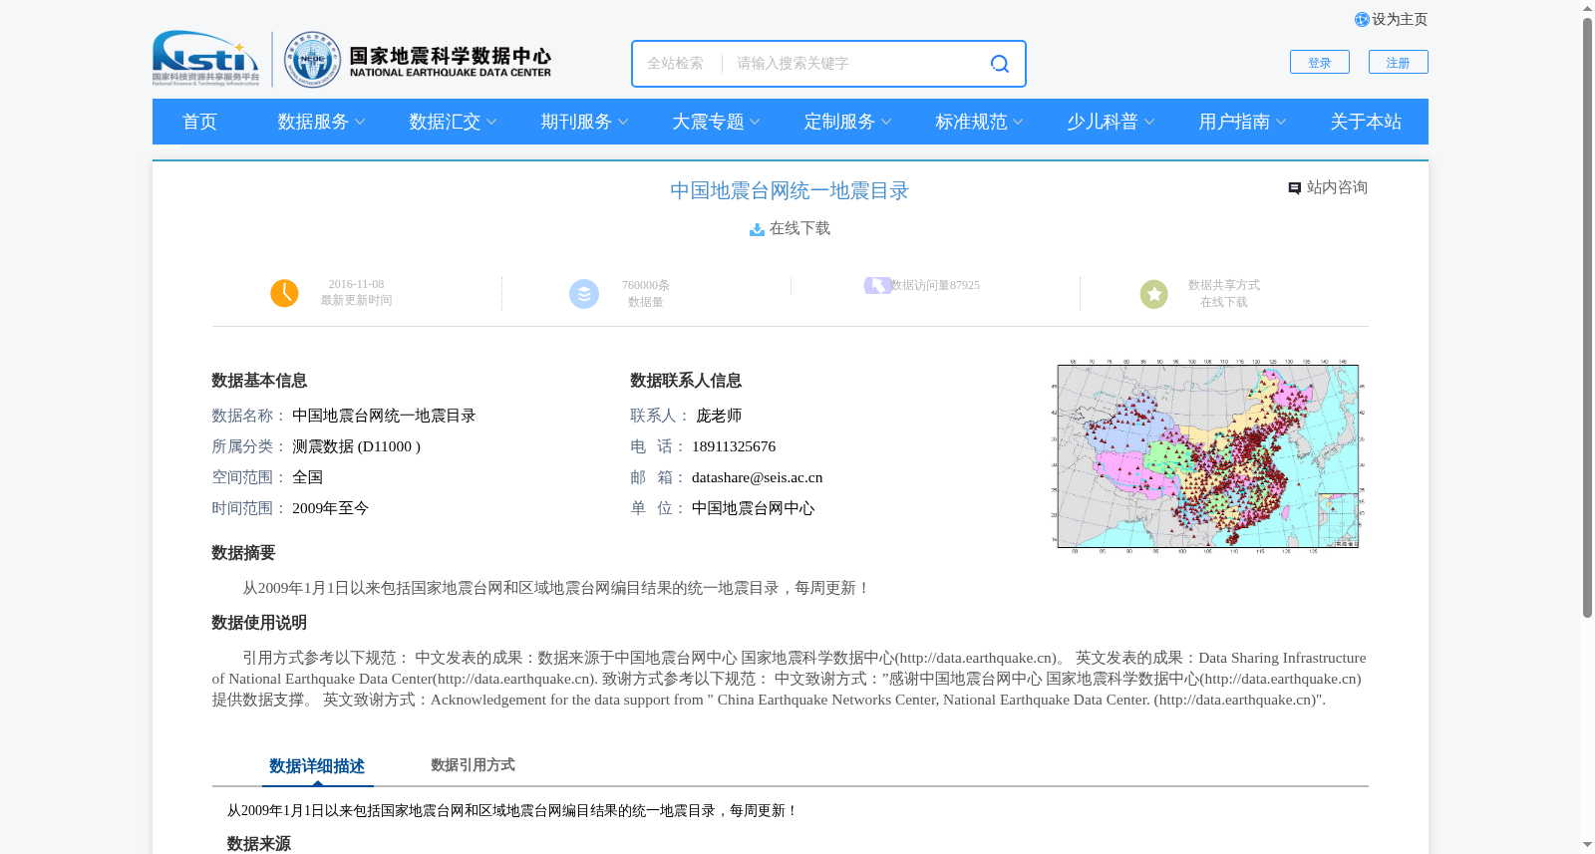Open the China seismic station map thumbnail
The height and width of the screenshot is (854, 1595).
coord(1208,456)
